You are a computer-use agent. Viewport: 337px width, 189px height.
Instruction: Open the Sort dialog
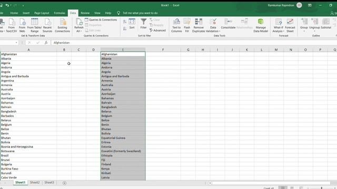pyautogui.click(x=132, y=24)
